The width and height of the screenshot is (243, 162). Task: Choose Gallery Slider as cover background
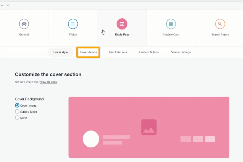[x=17, y=112]
